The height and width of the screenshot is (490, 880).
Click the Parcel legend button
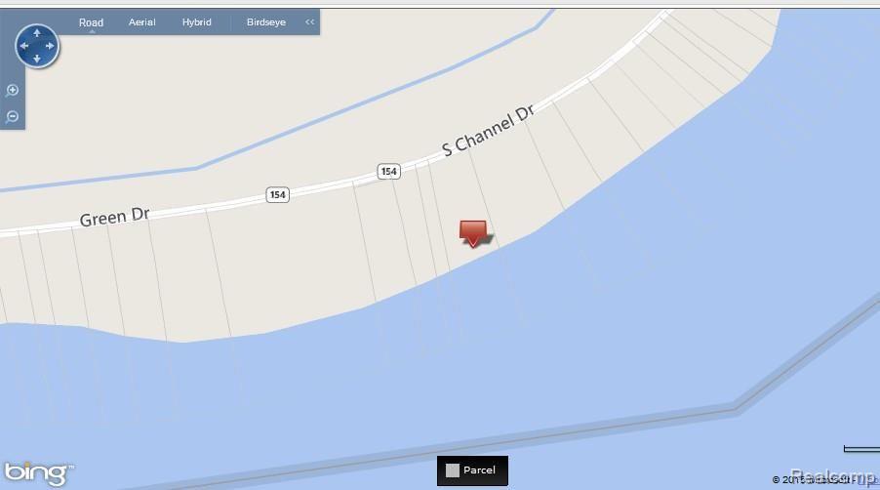click(x=472, y=470)
